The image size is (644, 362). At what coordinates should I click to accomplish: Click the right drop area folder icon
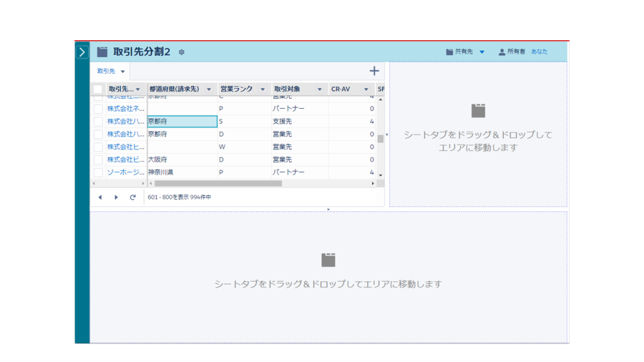click(x=478, y=111)
